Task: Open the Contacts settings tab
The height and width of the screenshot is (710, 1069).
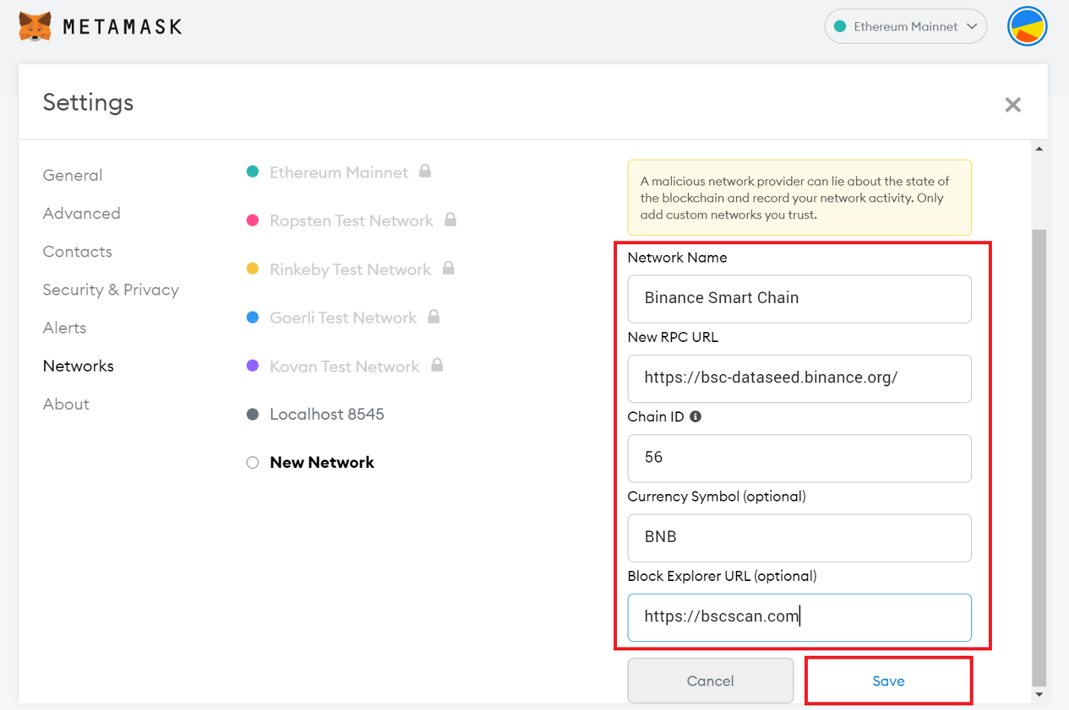Action: (77, 252)
